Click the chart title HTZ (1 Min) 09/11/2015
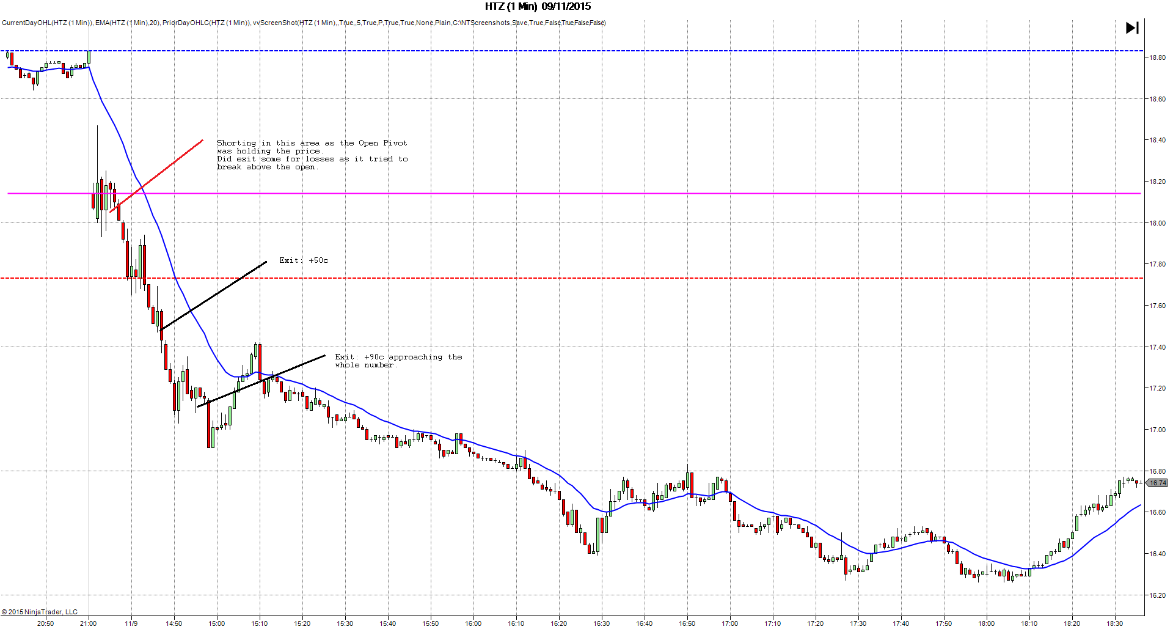 point(538,7)
